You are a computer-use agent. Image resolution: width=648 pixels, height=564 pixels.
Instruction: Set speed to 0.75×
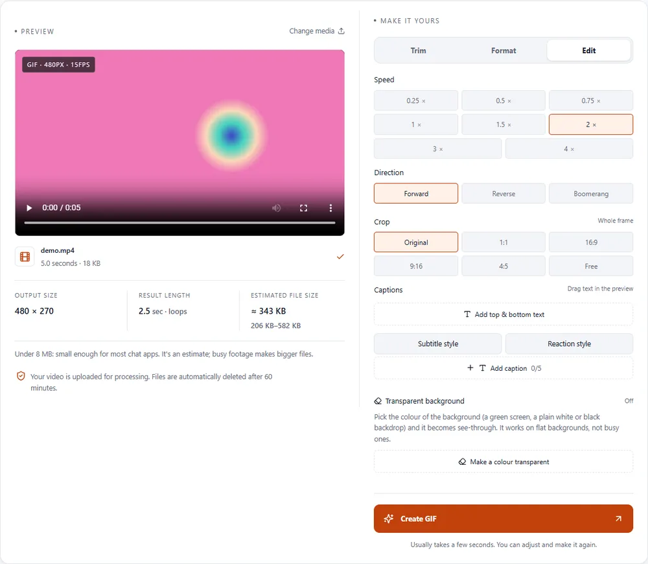(x=591, y=100)
